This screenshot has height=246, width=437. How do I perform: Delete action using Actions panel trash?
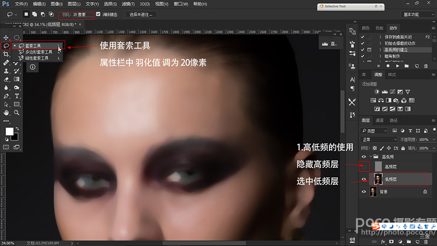[426, 66]
